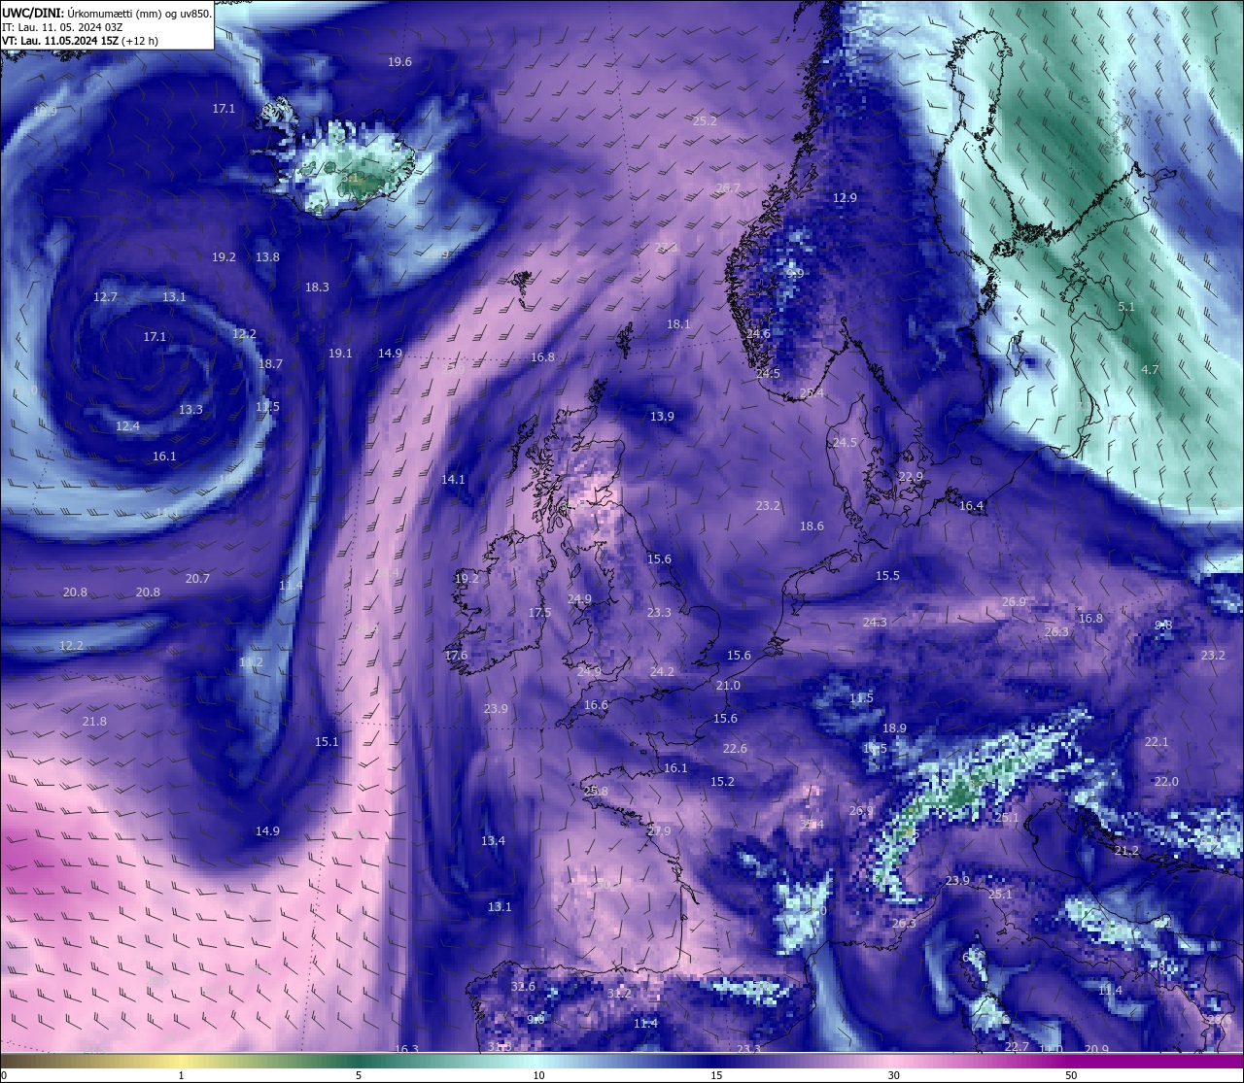
Task: Click the 13.9 value label over the North Sea
Action: (x=662, y=417)
